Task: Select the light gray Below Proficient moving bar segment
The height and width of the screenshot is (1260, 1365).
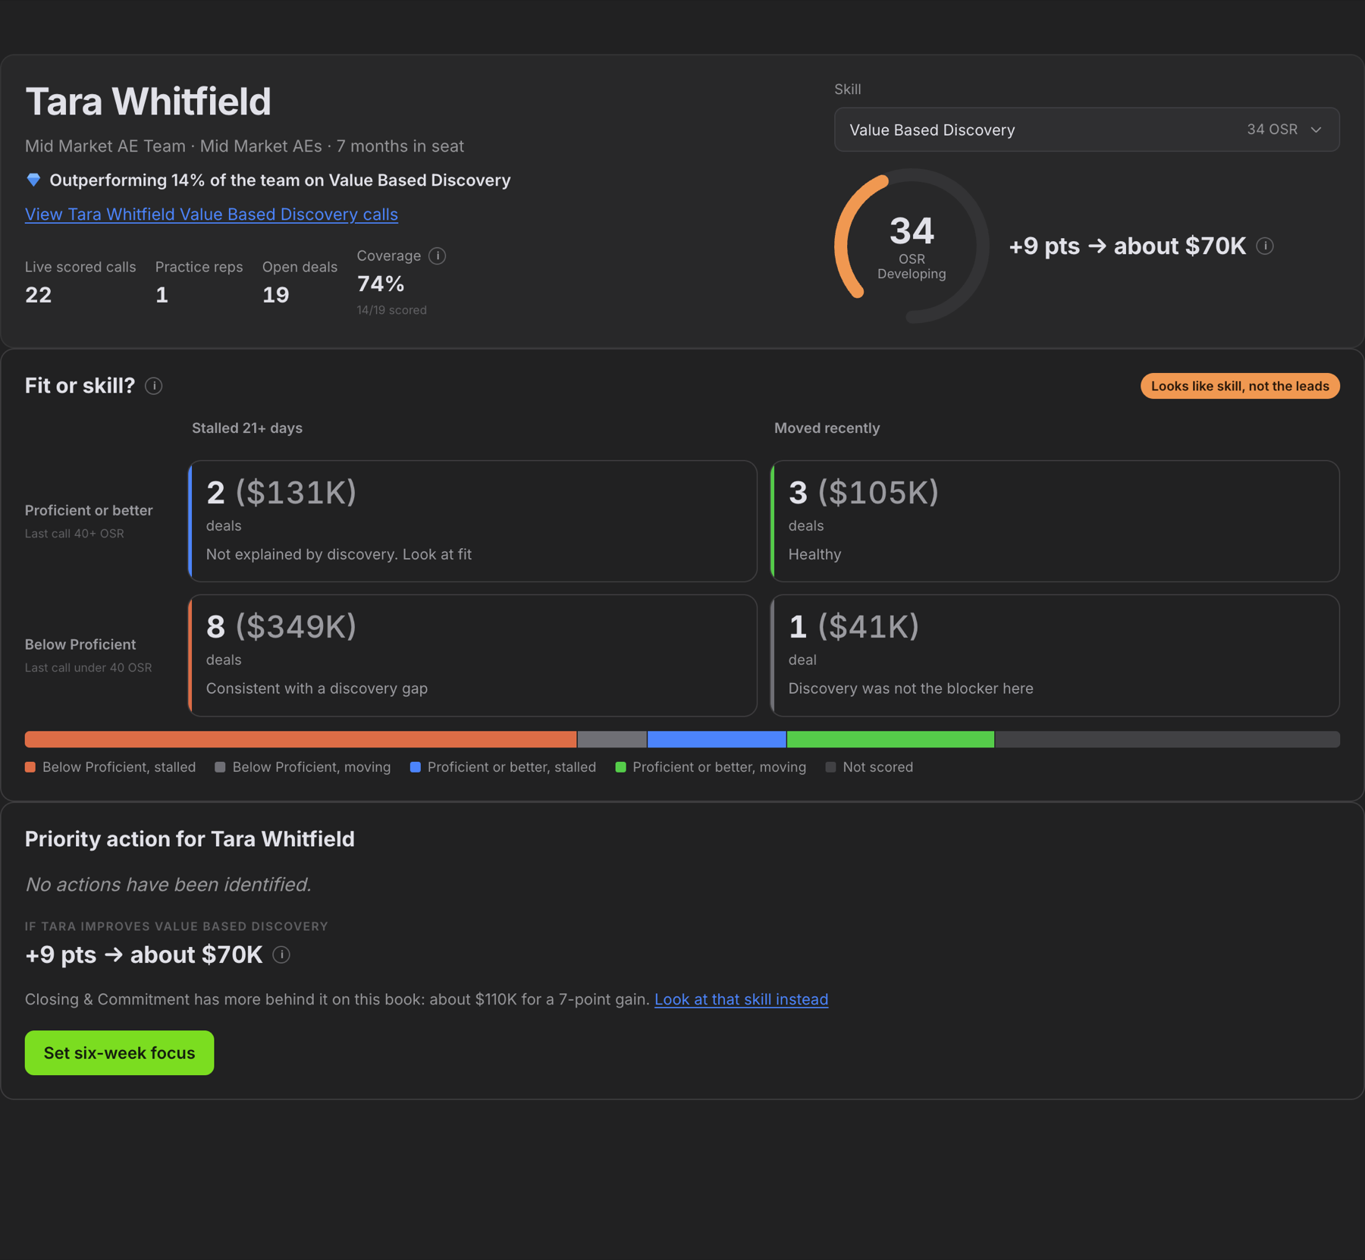Action: pos(612,739)
